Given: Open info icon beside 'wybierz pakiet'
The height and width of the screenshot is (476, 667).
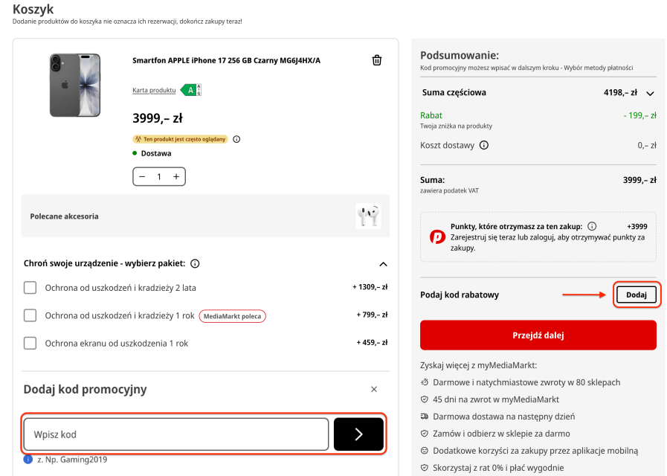Looking at the screenshot, I should coord(195,264).
